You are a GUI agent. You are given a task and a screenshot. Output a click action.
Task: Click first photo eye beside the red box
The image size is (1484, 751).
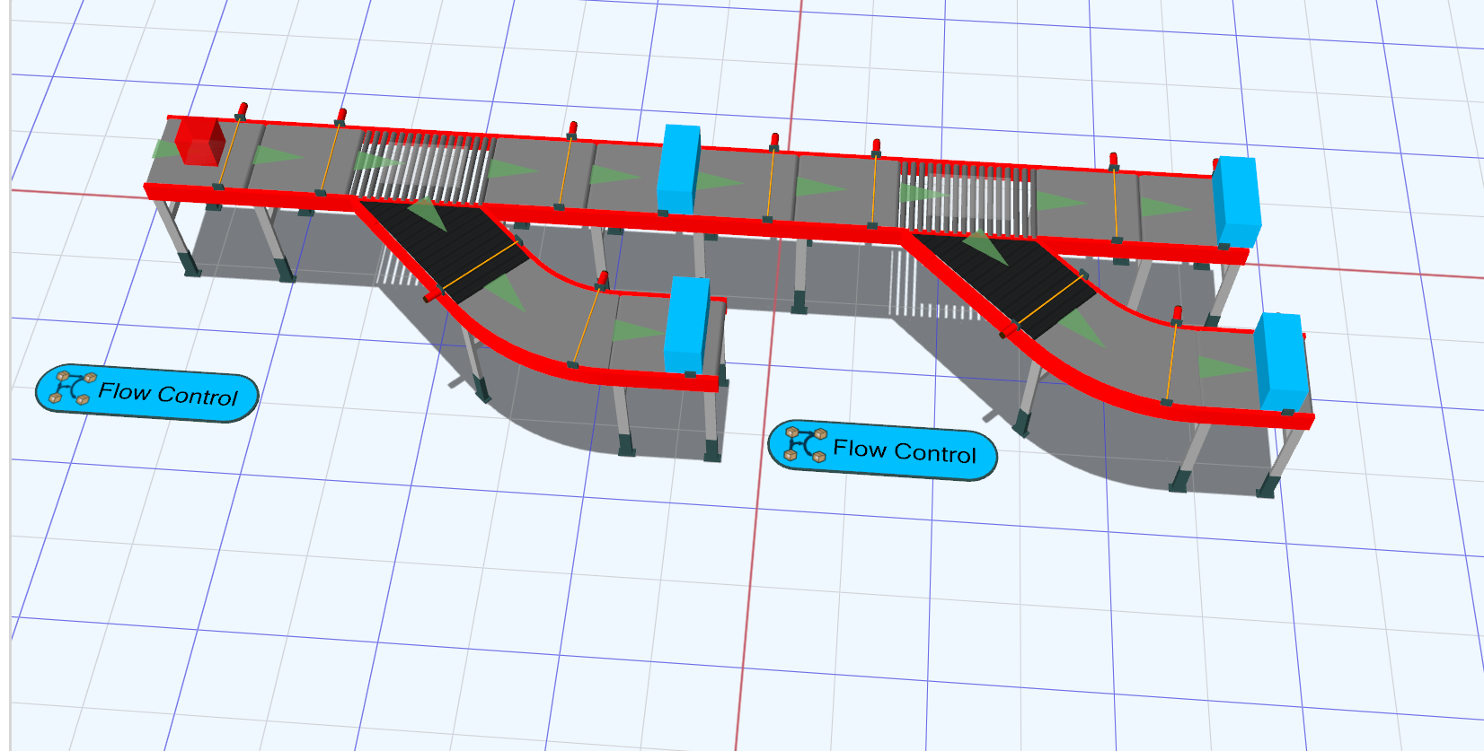pyautogui.click(x=241, y=110)
